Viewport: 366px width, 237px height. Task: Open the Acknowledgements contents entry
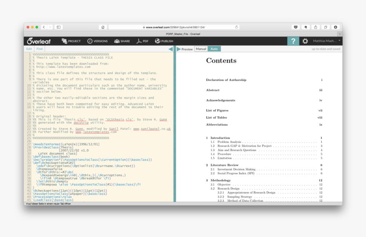[220, 100]
